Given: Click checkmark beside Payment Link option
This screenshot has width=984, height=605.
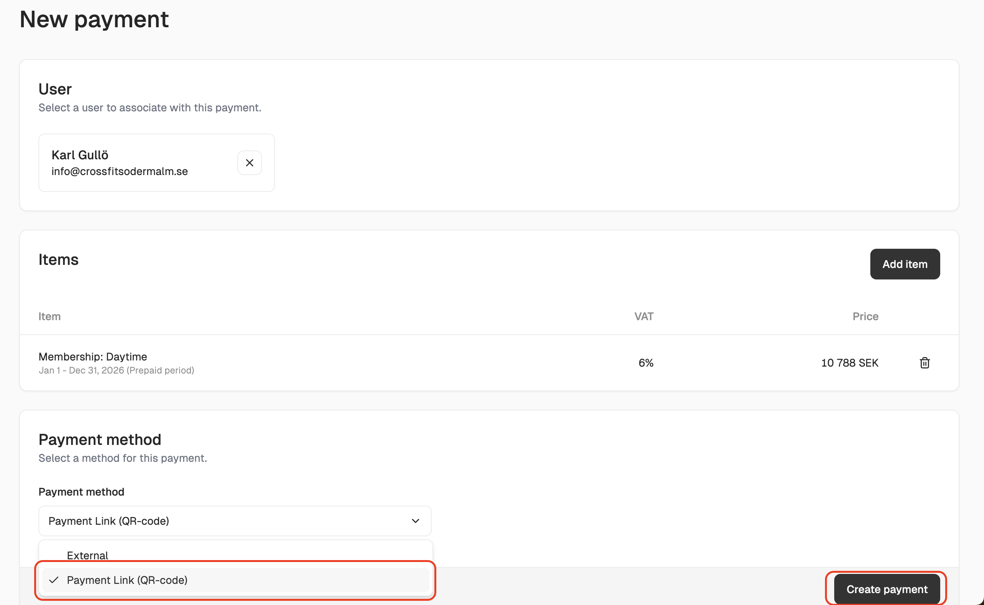Looking at the screenshot, I should tap(54, 580).
